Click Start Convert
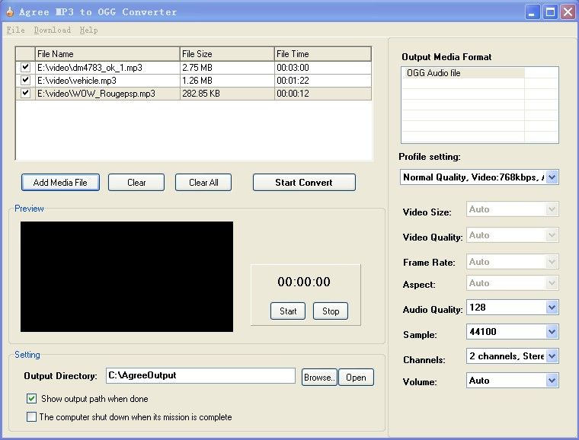This screenshot has height=440, width=579. [304, 182]
